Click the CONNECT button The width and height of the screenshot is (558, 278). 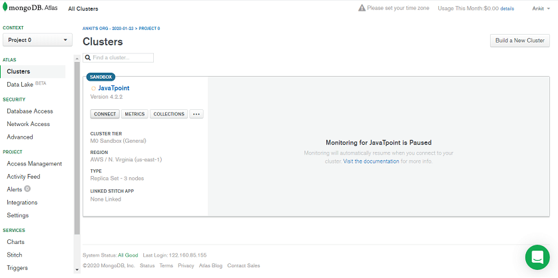pyautogui.click(x=105, y=114)
